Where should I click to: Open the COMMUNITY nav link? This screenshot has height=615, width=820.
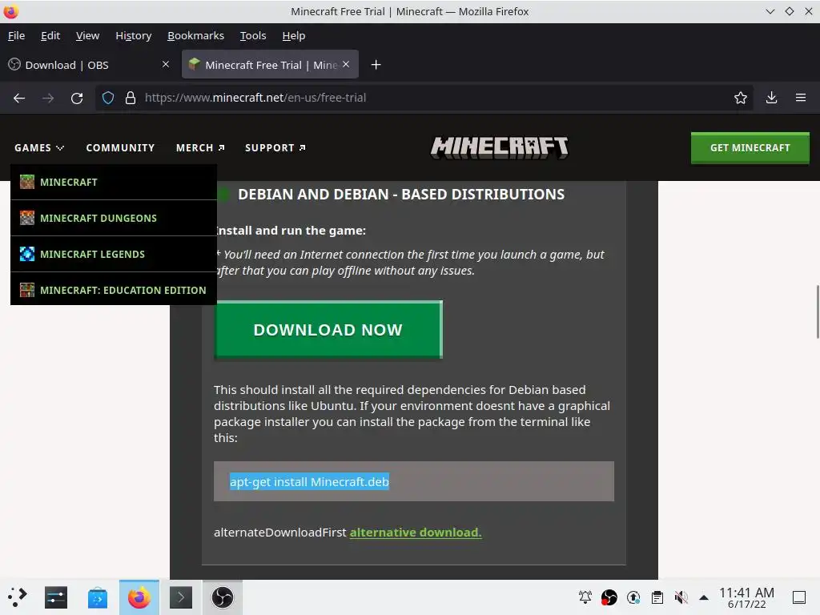point(120,148)
